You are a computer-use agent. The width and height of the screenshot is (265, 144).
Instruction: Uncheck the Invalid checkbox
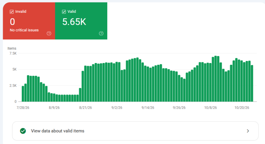coord(12,12)
